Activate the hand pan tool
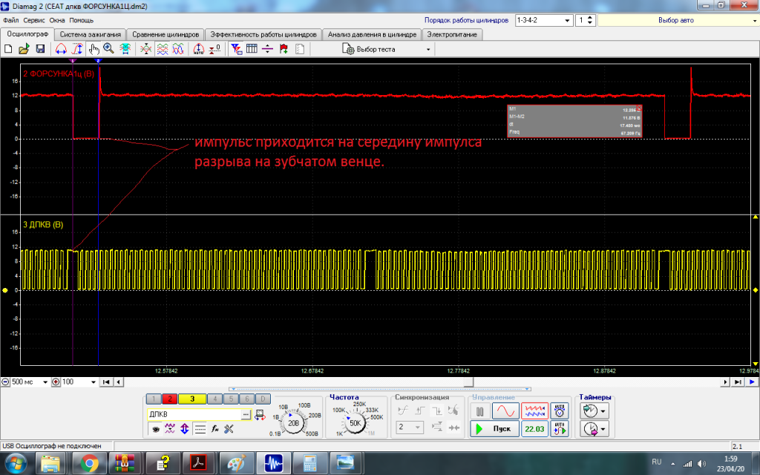Screen dimensions: 760x475 point(94,49)
